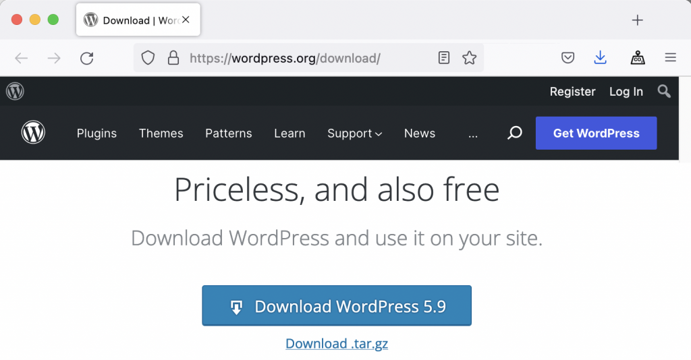
Task: Expand the Support dropdown menu
Action: point(354,133)
